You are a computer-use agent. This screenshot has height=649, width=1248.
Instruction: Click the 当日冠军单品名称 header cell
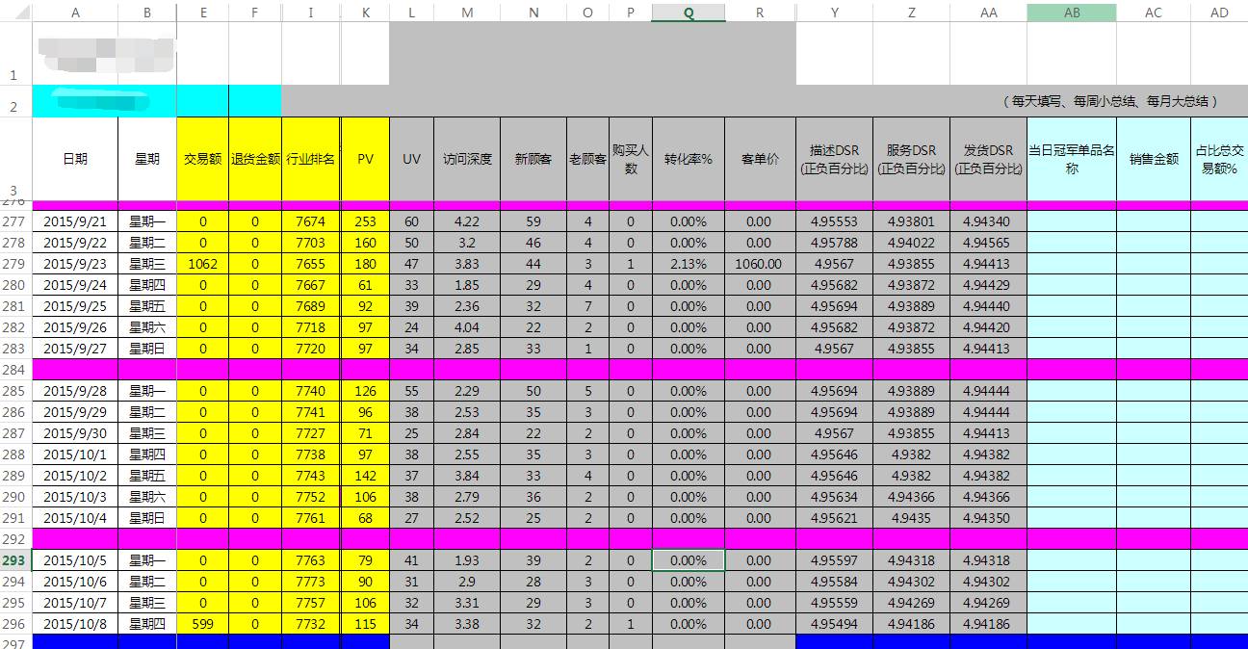[x=1071, y=159]
